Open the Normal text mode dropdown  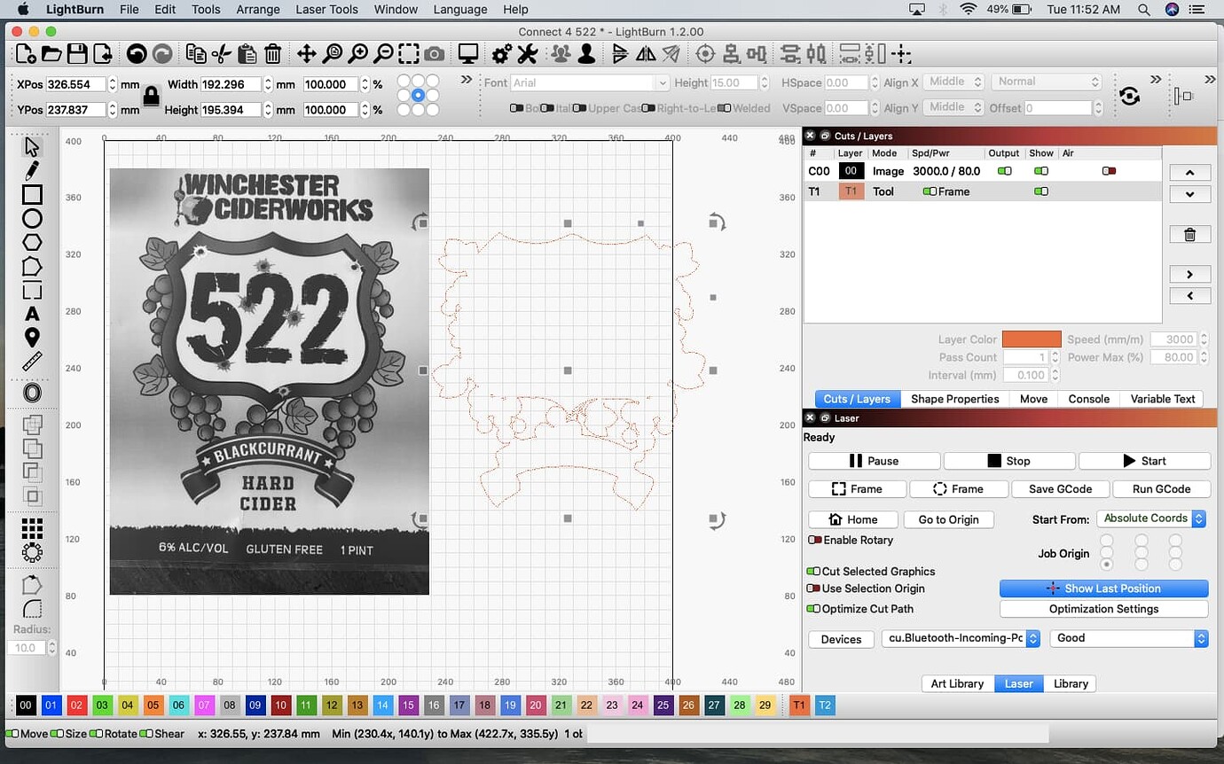pyautogui.click(x=1047, y=82)
